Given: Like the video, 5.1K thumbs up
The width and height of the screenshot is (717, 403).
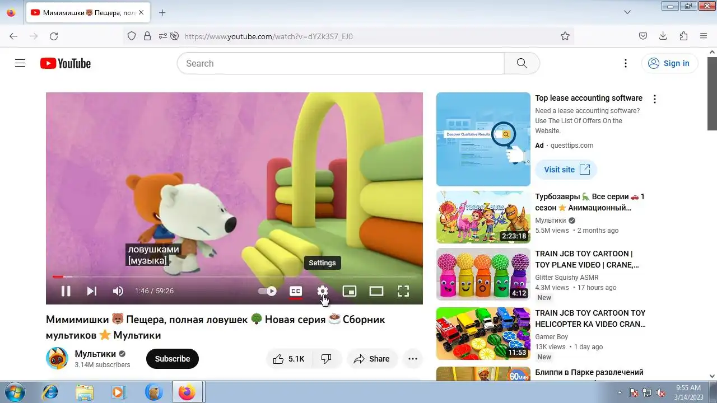Looking at the screenshot, I should click(x=289, y=359).
